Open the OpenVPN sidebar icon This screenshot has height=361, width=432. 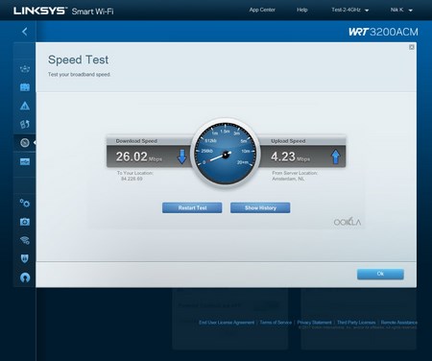pyautogui.click(x=25, y=277)
